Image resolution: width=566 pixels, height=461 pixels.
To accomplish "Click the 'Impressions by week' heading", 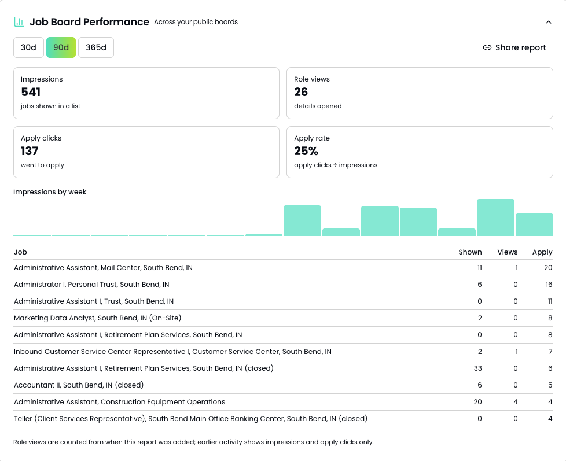I will (x=50, y=192).
